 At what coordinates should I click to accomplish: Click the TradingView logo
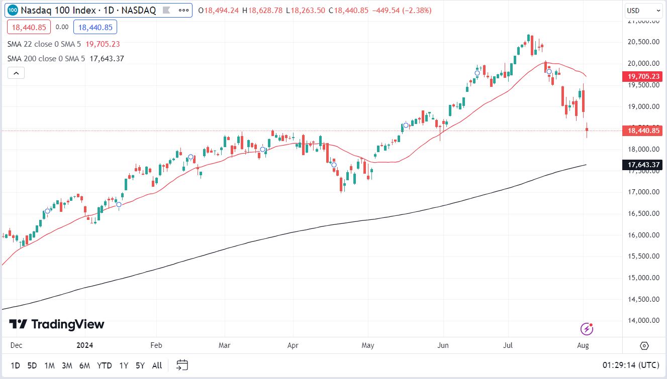point(56,324)
